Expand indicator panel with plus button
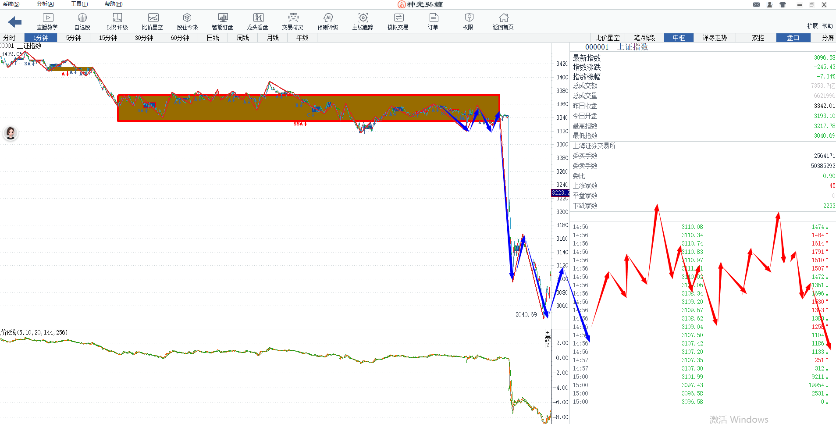Image resolution: width=836 pixels, height=424 pixels. click(548, 333)
